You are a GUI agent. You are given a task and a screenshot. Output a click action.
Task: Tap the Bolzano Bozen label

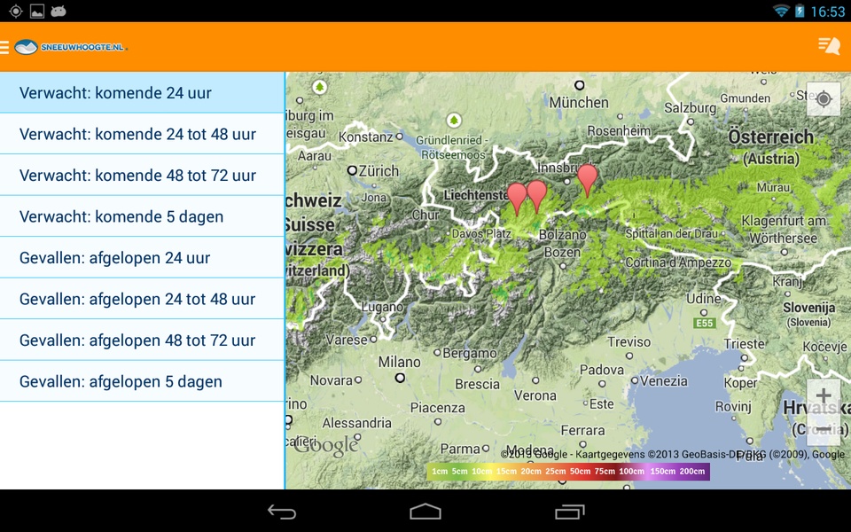coord(563,243)
